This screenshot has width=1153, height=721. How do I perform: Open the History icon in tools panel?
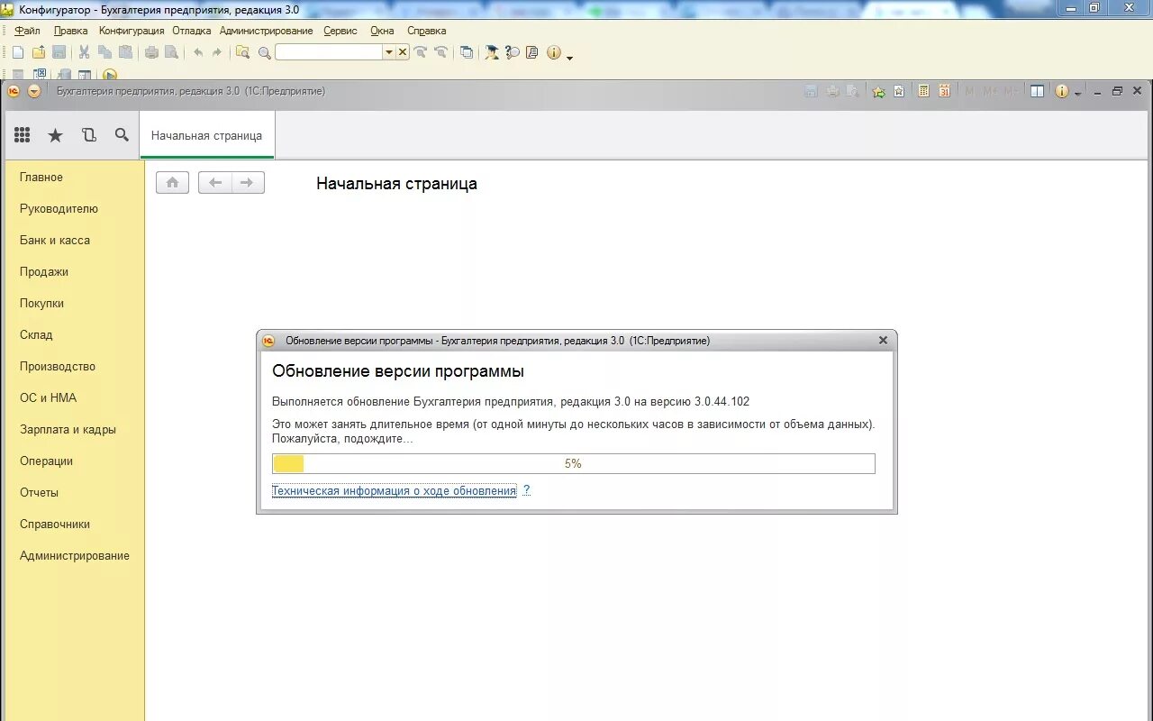pos(88,135)
